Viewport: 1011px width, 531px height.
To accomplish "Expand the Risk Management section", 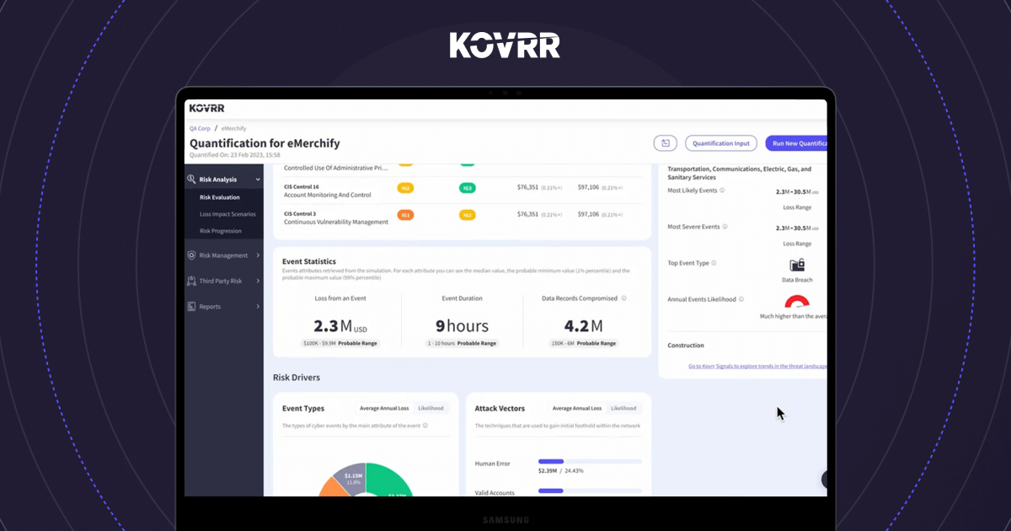I will [259, 255].
